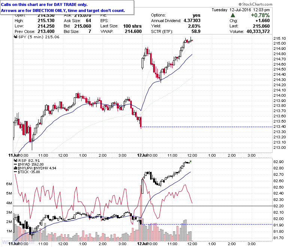Click the '$TICK -35.00' legend entry

click(29, 172)
